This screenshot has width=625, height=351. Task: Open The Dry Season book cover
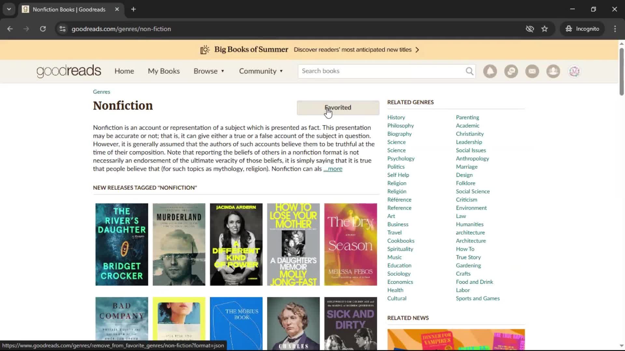point(351,245)
